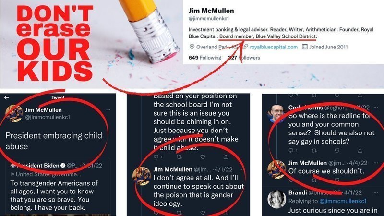Viewport: 384px width, 216px height.
Task: Share the 'Just because you don't agree' reply
Action: click(x=226, y=157)
